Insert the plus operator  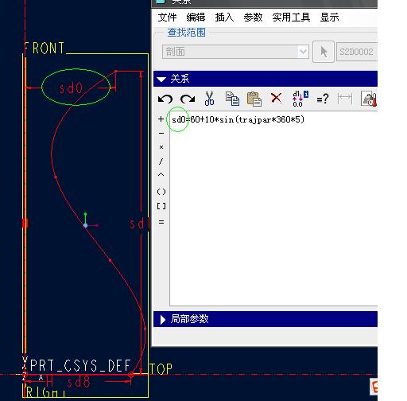161,119
